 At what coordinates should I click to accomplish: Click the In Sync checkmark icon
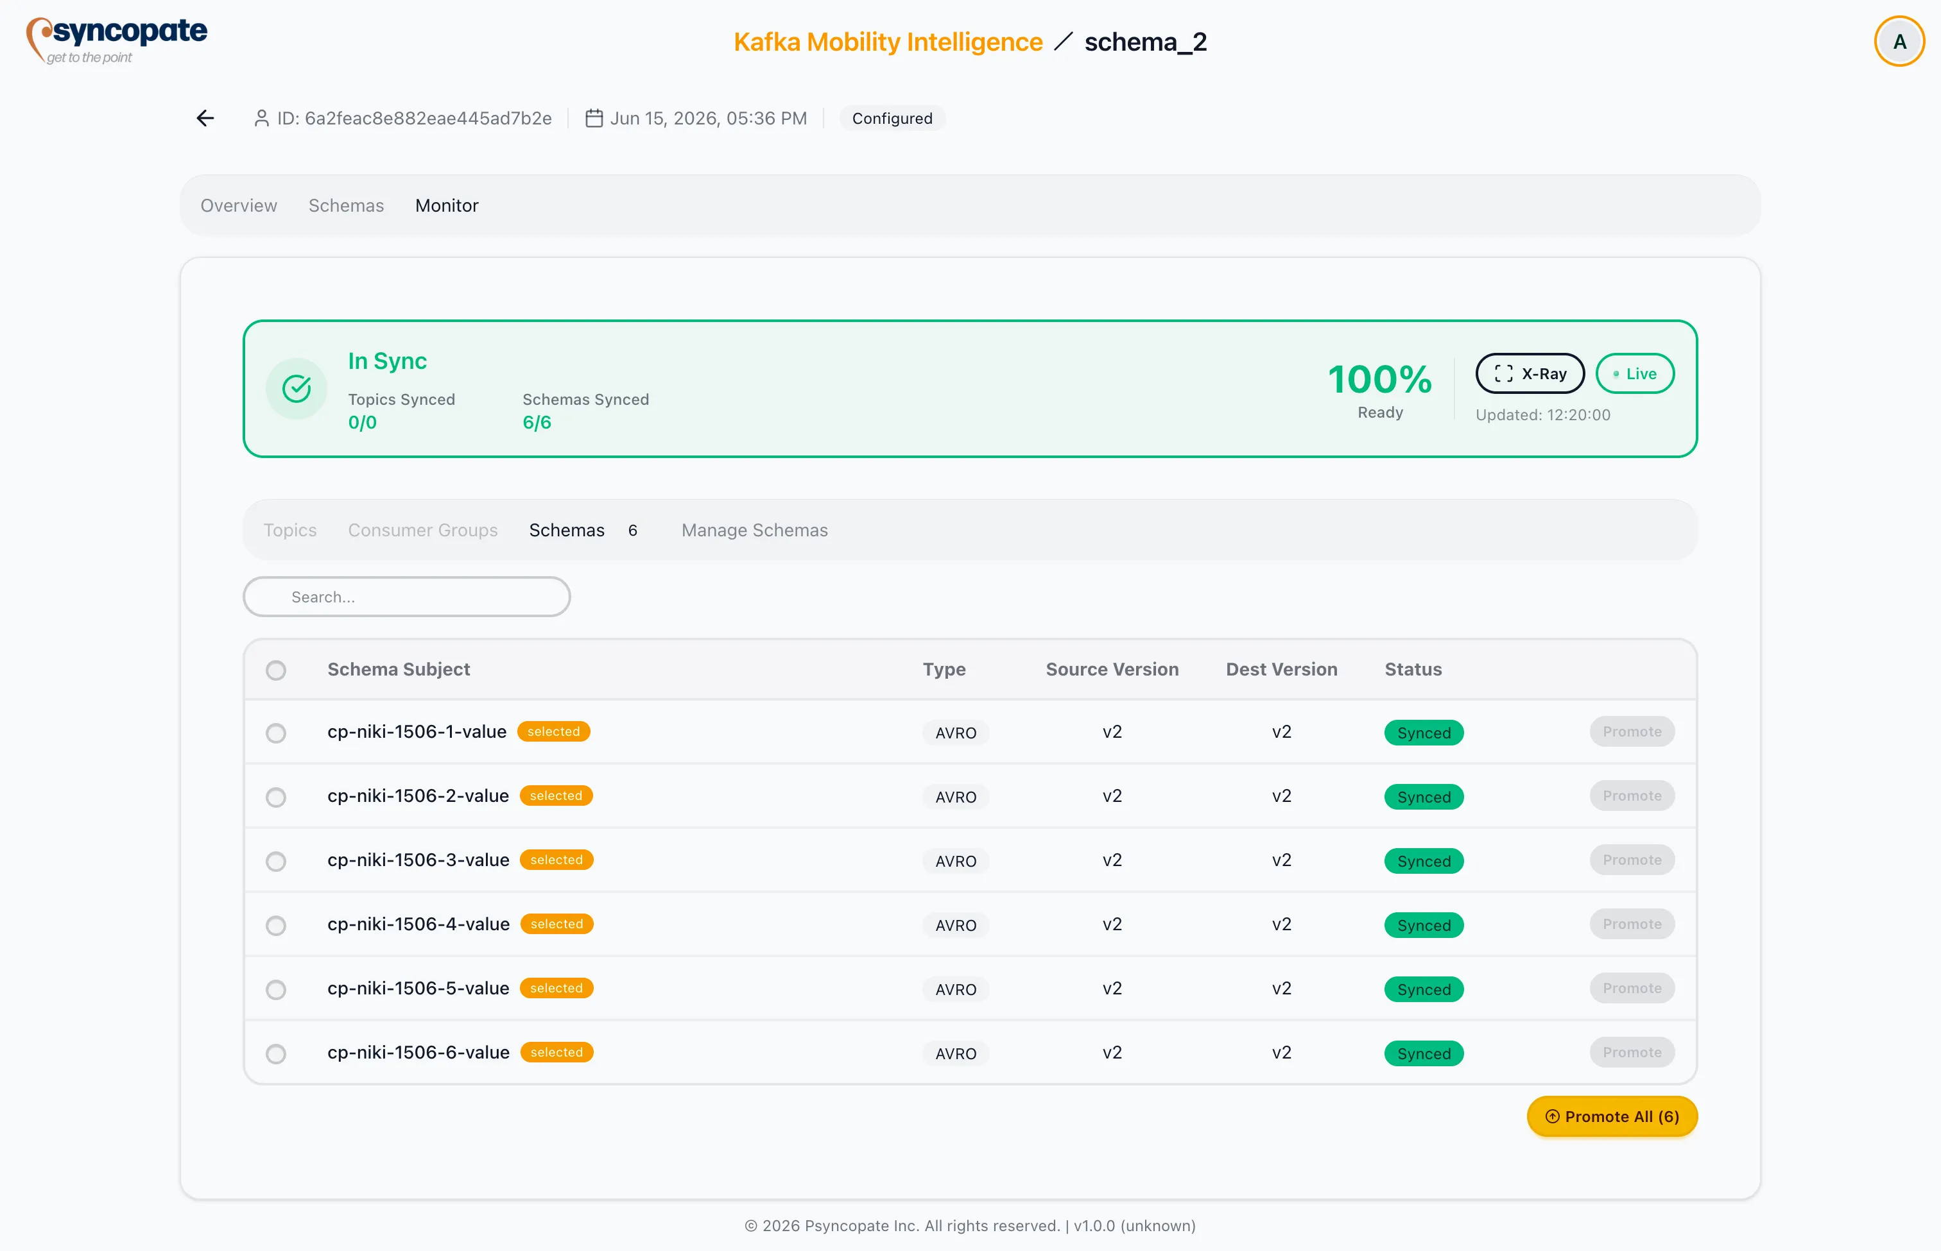pos(297,388)
